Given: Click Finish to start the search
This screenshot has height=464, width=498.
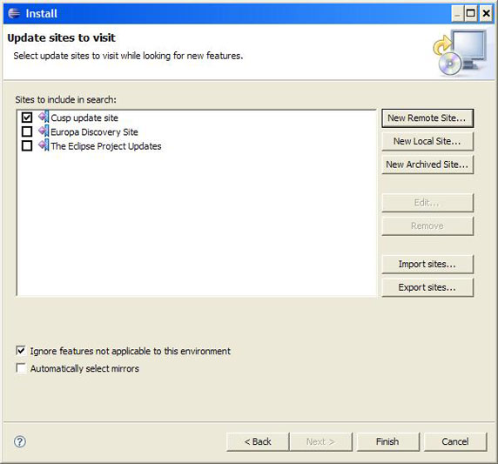Looking at the screenshot, I should pyautogui.click(x=387, y=441).
